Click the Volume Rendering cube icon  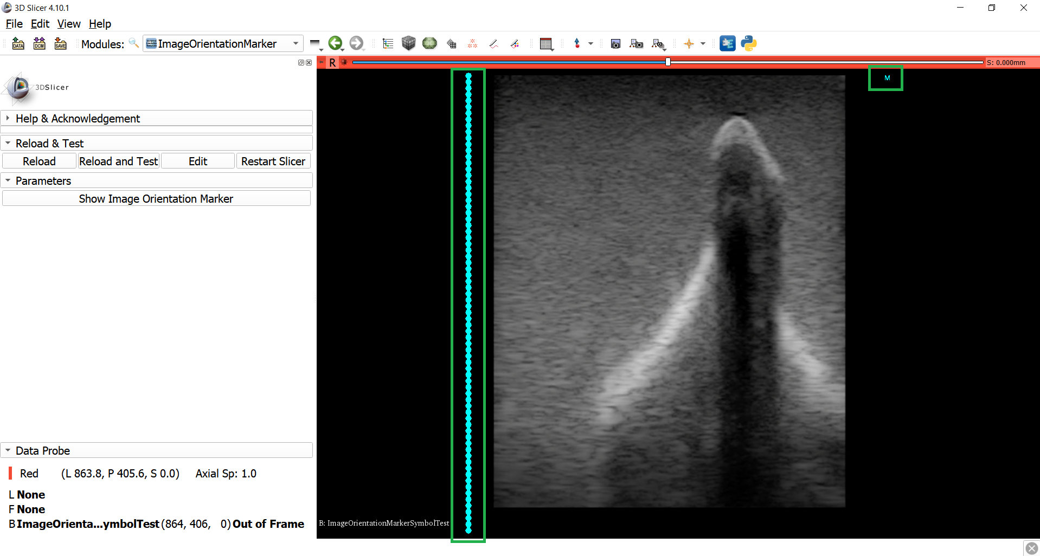point(408,44)
